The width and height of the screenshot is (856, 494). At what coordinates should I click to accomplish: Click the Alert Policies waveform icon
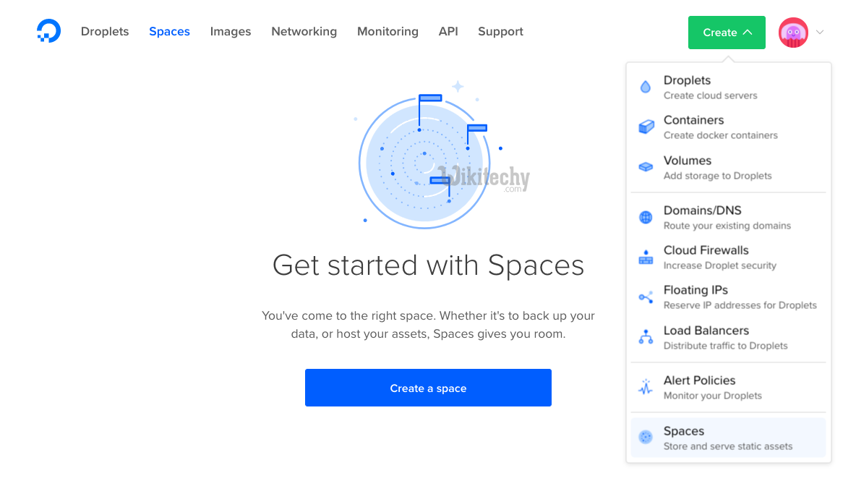click(646, 386)
